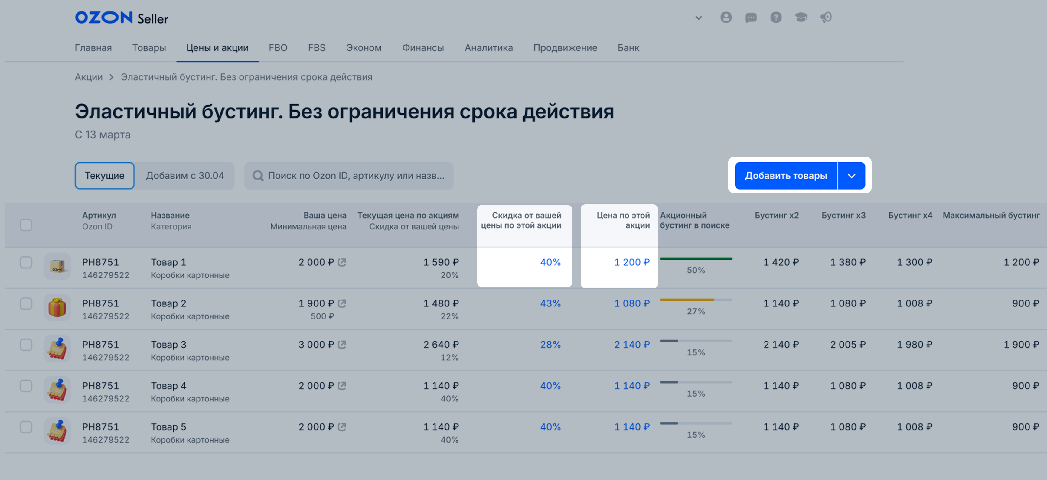Click the 40% discount link for Товар 1
This screenshot has width=1047, height=480.
click(550, 262)
